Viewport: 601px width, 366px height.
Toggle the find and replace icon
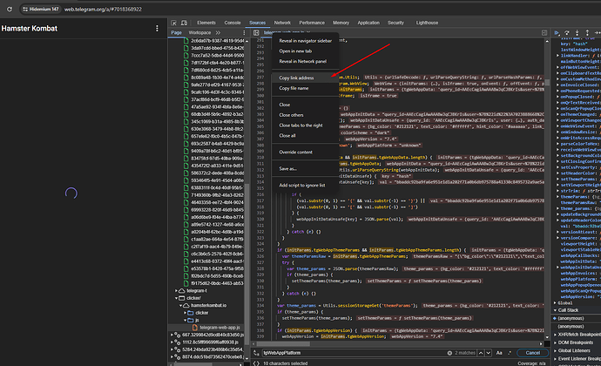click(256, 353)
